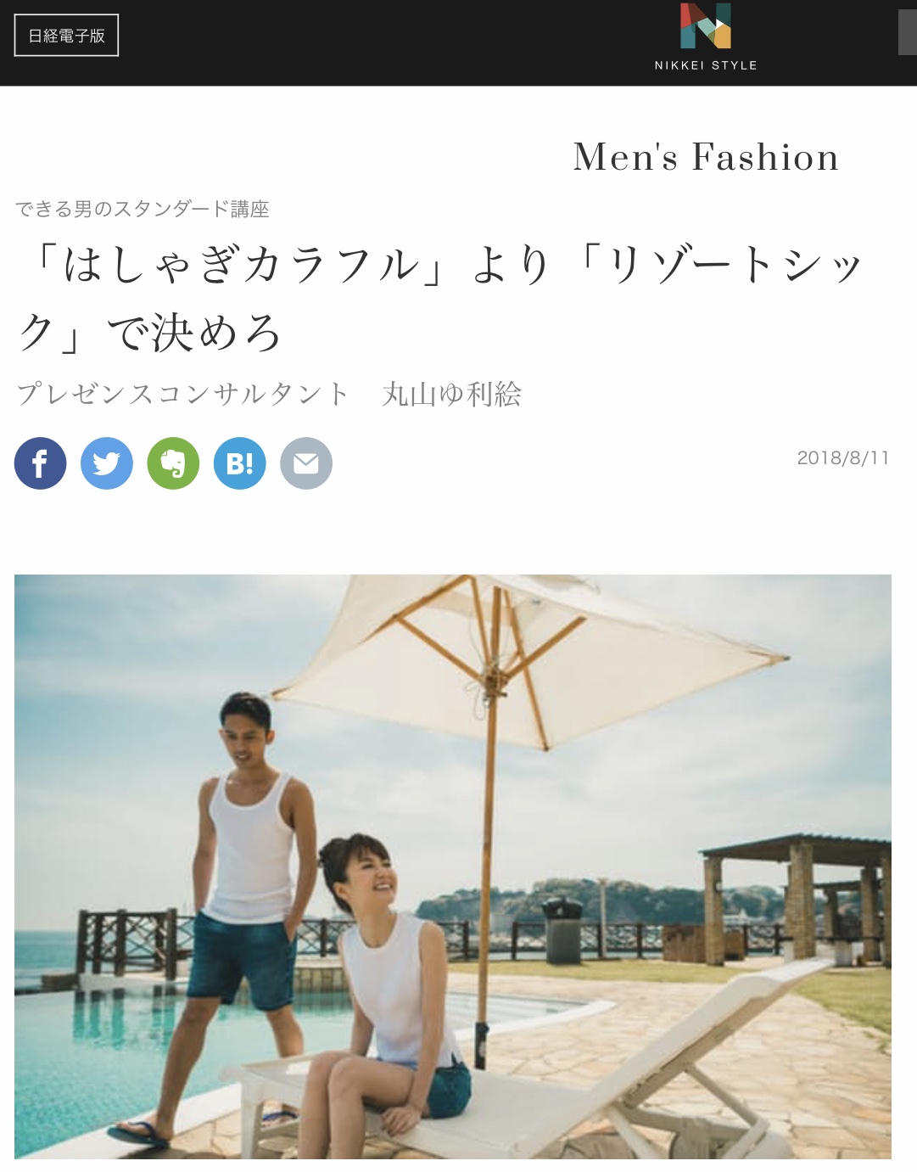Viewport: 917px width, 1172px height.
Task: Click the second headline line で決めろ
Action: click(x=193, y=333)
